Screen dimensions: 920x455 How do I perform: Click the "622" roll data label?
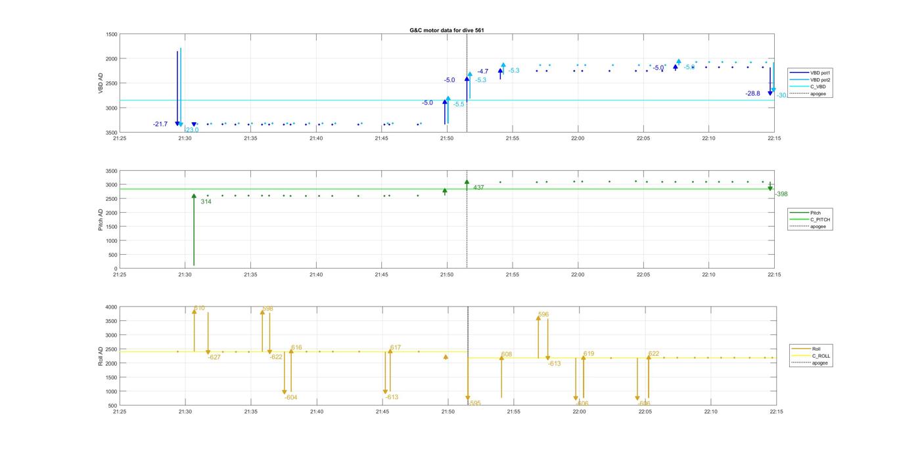click(653, 354)
